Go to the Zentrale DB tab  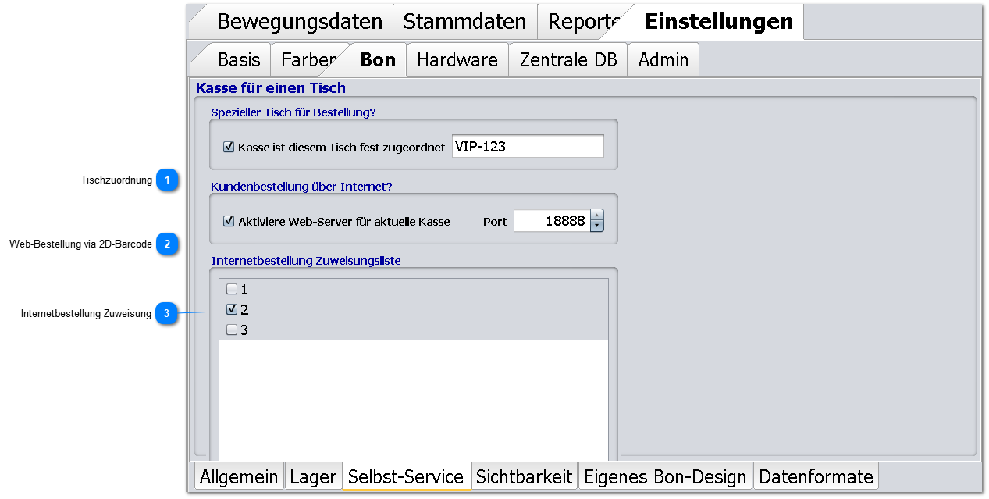pyautogui.click(x=567, y=59)
